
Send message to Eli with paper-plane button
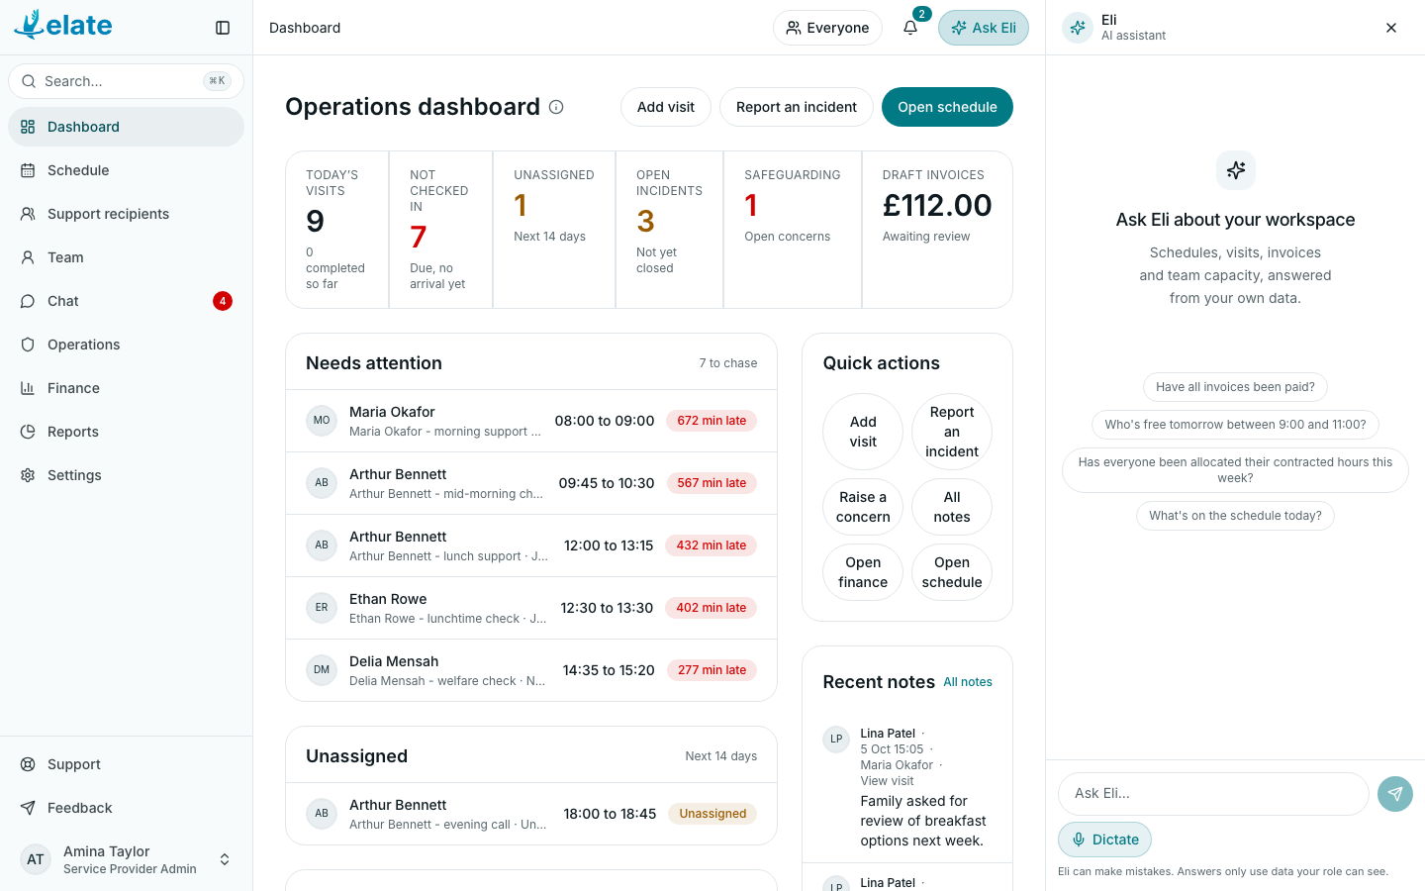click(1395, 794)
